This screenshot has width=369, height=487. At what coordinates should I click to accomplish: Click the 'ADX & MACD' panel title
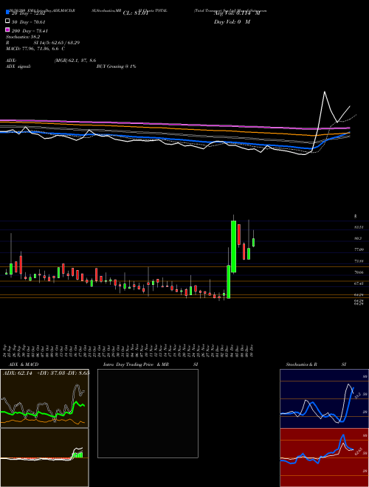[x=24, y=365]
